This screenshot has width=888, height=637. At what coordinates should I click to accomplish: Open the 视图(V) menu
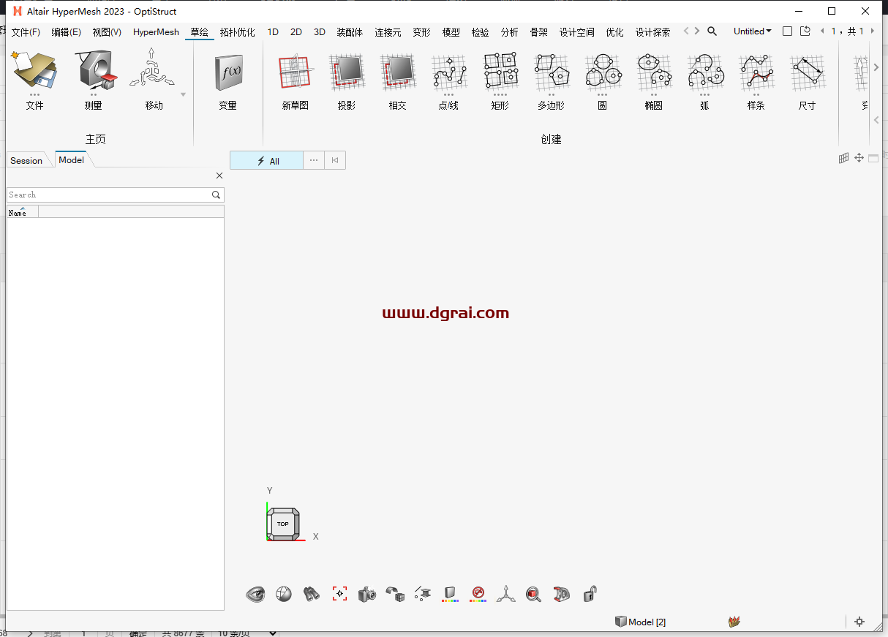coord(107,32)
